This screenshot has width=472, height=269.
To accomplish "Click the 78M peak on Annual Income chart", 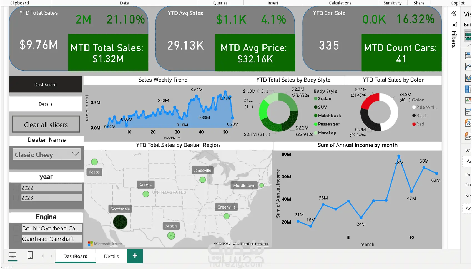I will (x=399, y=156).
